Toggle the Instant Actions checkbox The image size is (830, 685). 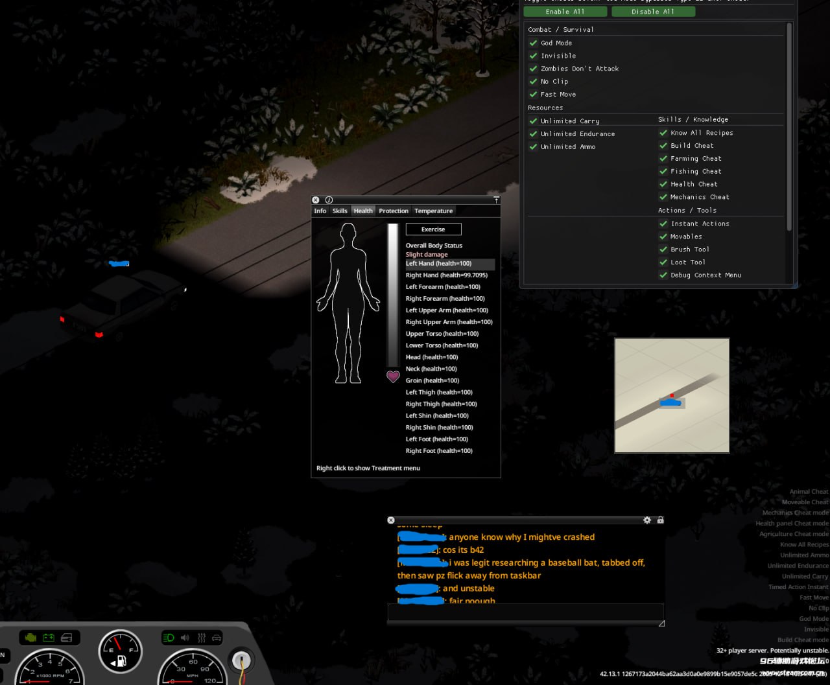click(663, 224)
